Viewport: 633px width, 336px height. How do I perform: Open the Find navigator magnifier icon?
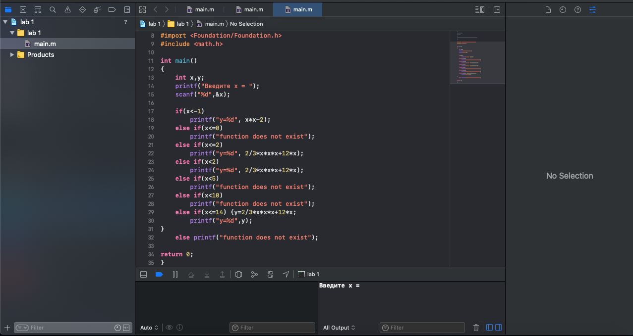pyautogui.click(x=53, y=9)
